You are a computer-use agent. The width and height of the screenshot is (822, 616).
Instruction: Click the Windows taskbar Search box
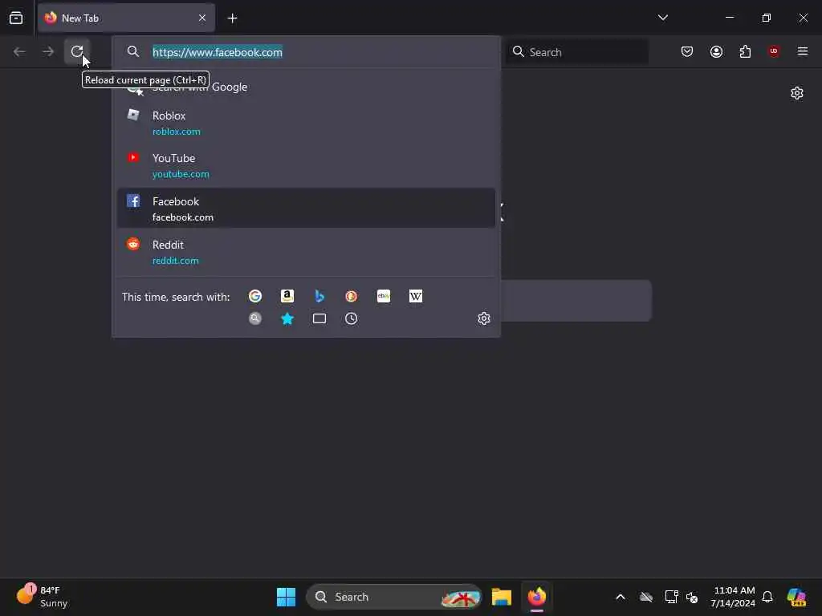tap(393, 597)
